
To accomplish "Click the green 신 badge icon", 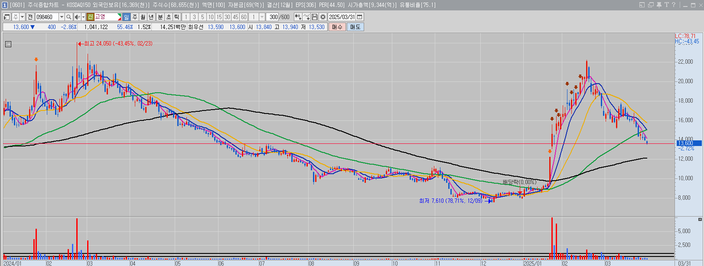I will 90,17.
